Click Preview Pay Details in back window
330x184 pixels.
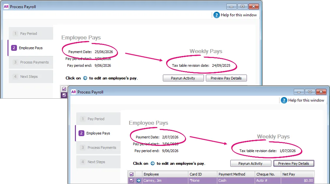point(226,78)
